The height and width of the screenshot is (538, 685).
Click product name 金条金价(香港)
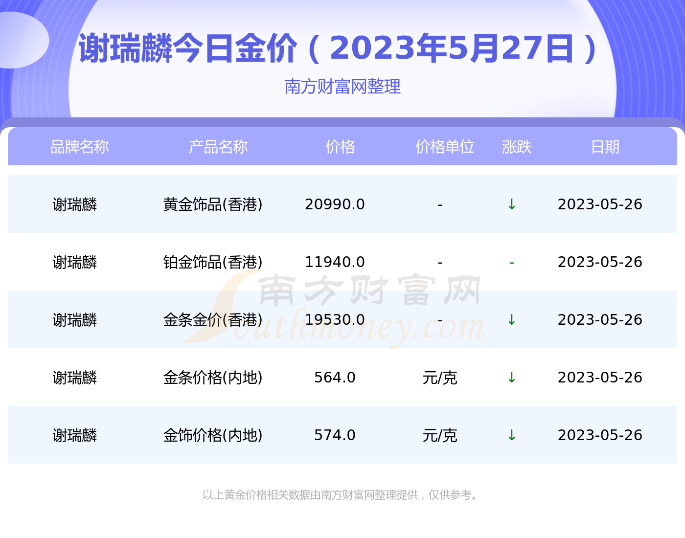213,320
